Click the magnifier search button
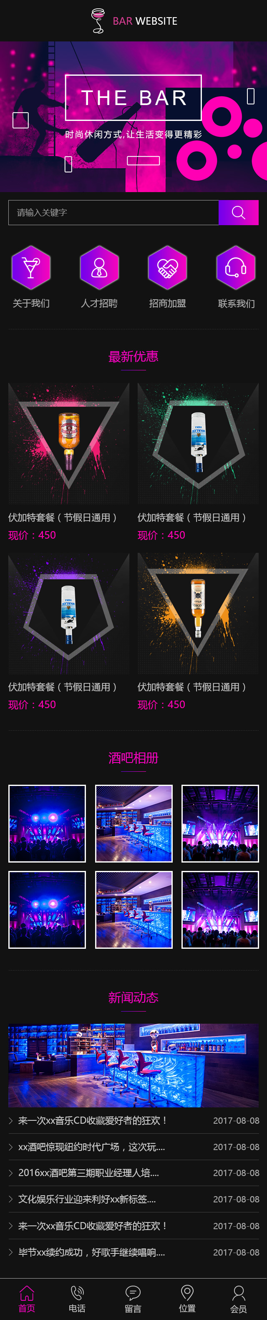The image size is (267, 1320). pos(238,213)
